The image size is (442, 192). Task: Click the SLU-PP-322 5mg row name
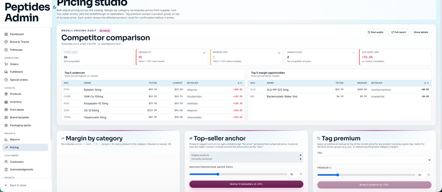point(278,90)
